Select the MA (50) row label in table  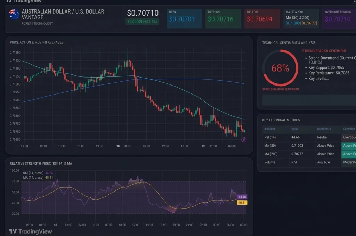pos(270,146)
